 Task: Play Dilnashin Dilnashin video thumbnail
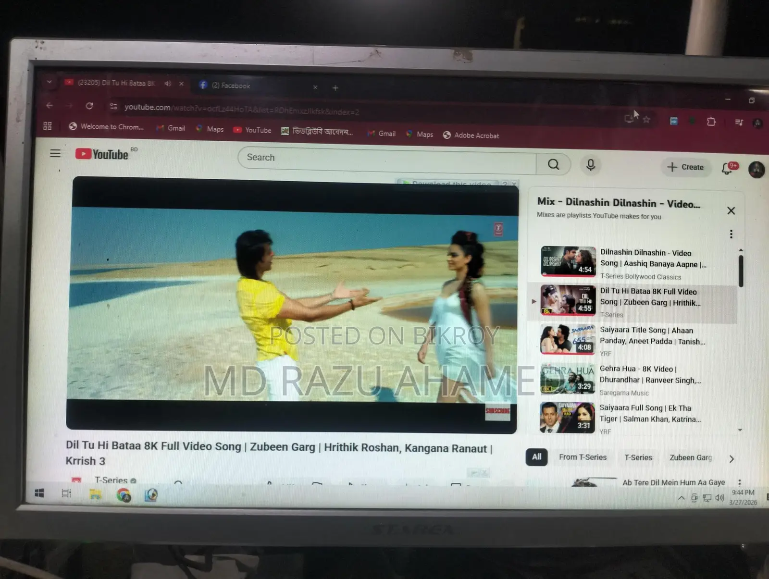point(568,261)
